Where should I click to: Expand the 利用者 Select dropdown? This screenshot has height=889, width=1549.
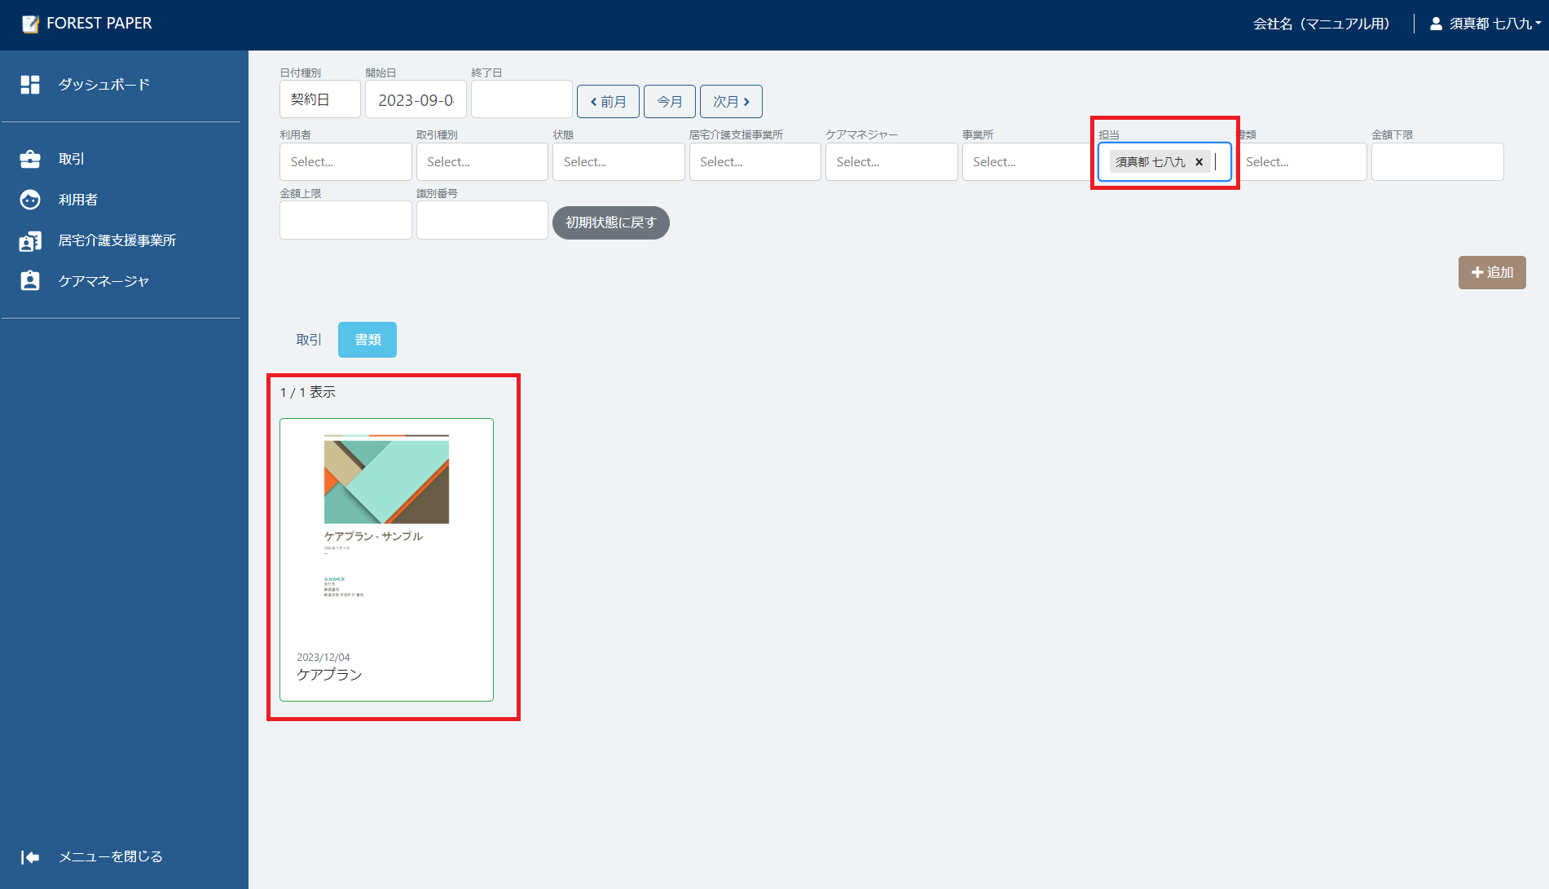[x=345, y=162]
